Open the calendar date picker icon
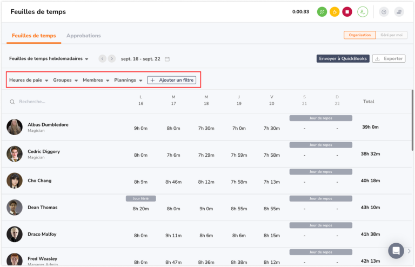Image resolution: width=415 pixels, height=267 pixels. tap(167, 59)
